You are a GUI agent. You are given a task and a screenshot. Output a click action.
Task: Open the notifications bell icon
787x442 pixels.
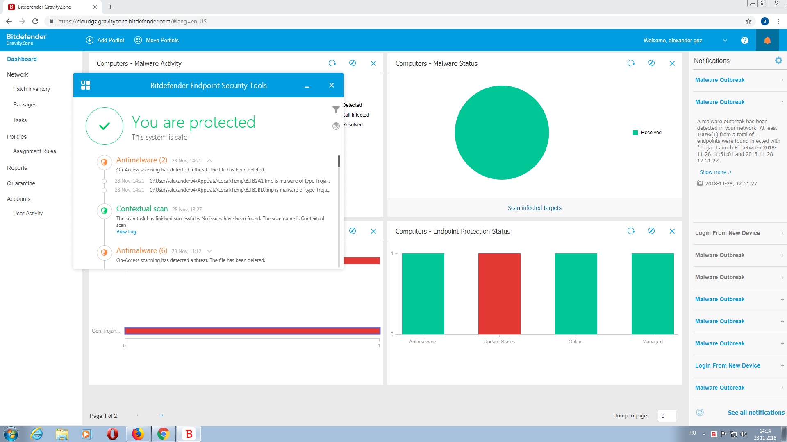coord(767,40)
